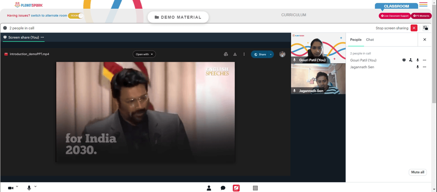Expand the microphone options chevron
Image resolution: width=437 pixels, height=192 pixels.
[x=35, y=186]
